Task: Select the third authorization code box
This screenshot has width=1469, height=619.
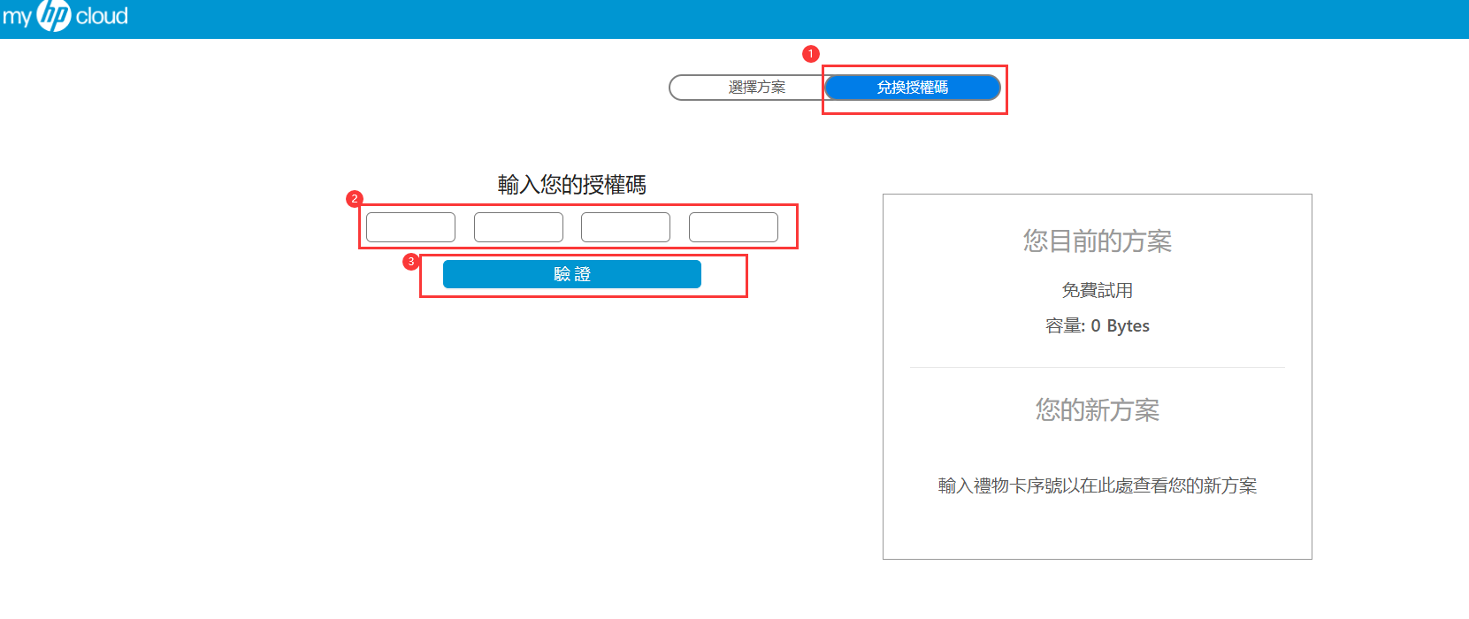Action: pos(625,227)
